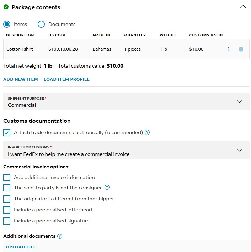This screenshot has width=251, height=252.
Task: Open the Invoice for Customs dropdown
Action: pos(126,150)
